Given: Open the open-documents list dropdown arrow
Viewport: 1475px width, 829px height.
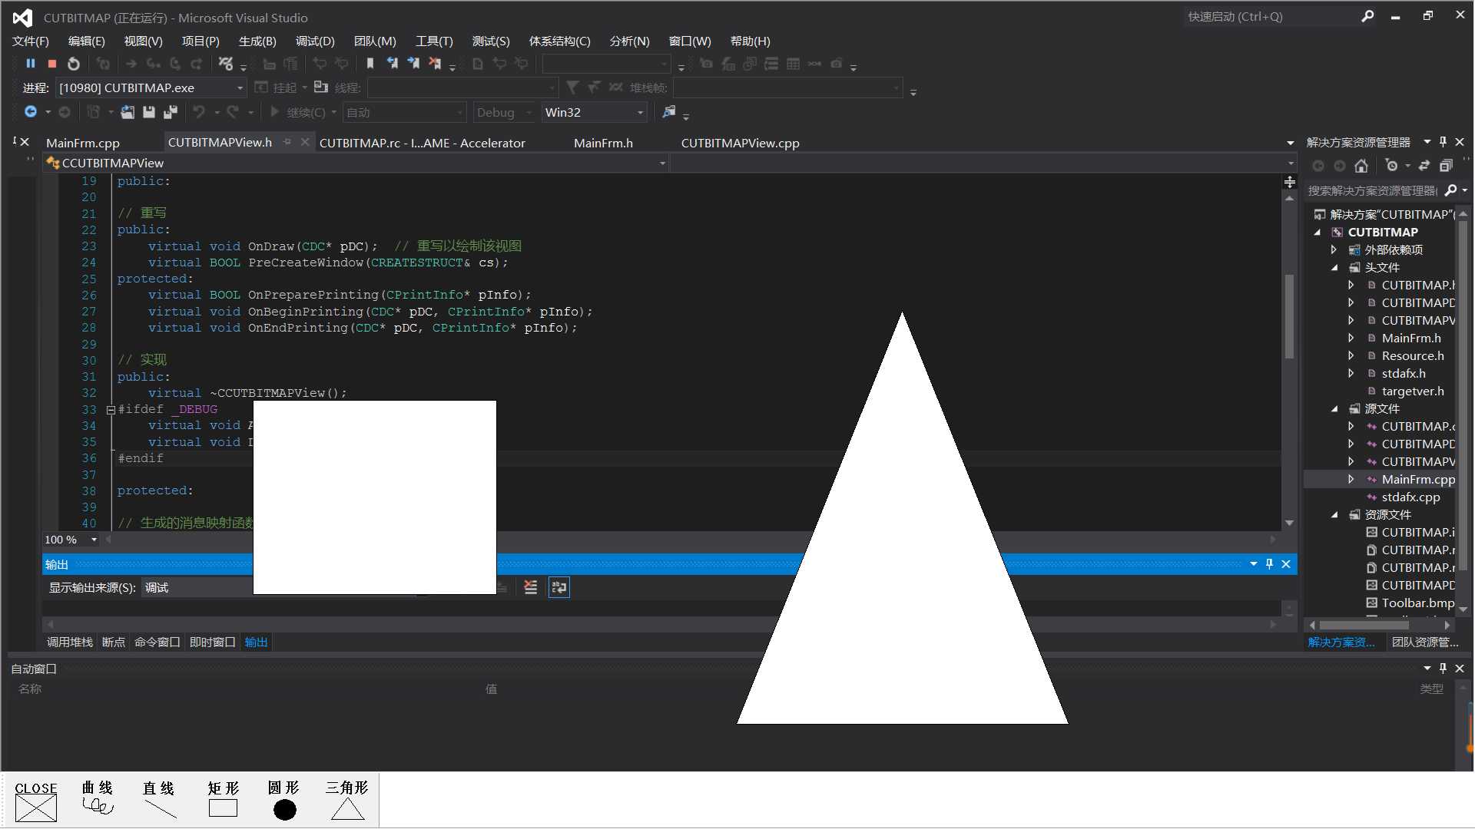Looking at the screenshot, I should click(x=1291, y=143).
